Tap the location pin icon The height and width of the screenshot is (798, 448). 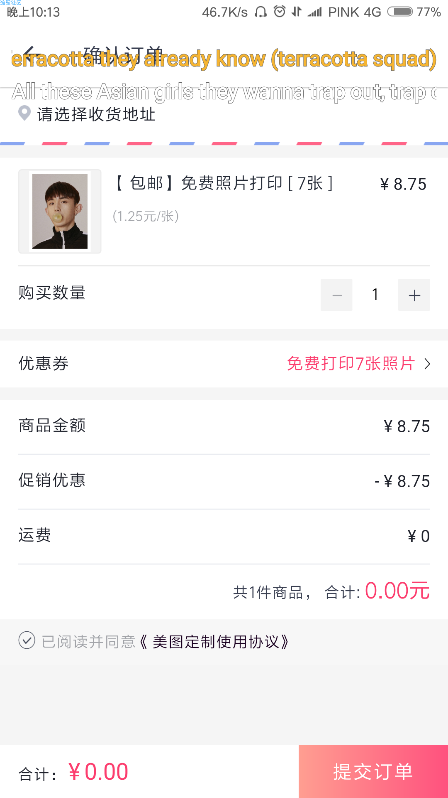[x=24, y=113]
